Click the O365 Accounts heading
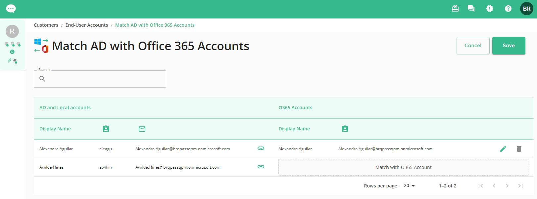Viewport: 537px width, 199px height. tap(295, 108)
